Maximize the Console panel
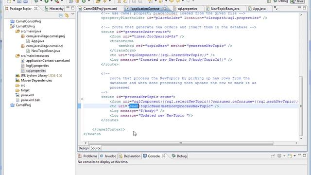Screen dimensions: 311x175 click(x=305, y=156)
